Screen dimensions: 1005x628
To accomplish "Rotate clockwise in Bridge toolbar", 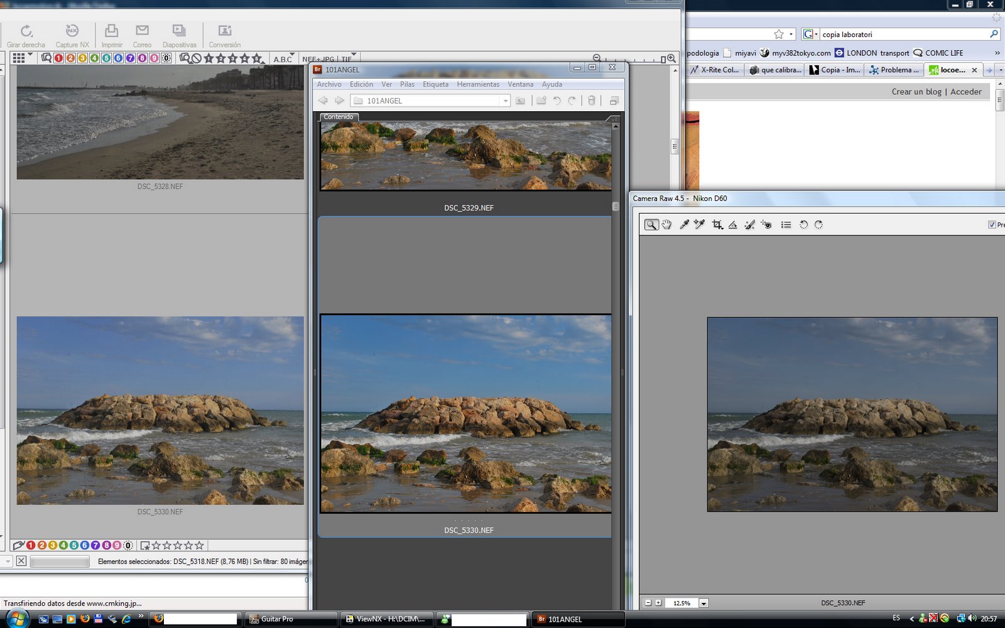I will (x=572, y=100).
